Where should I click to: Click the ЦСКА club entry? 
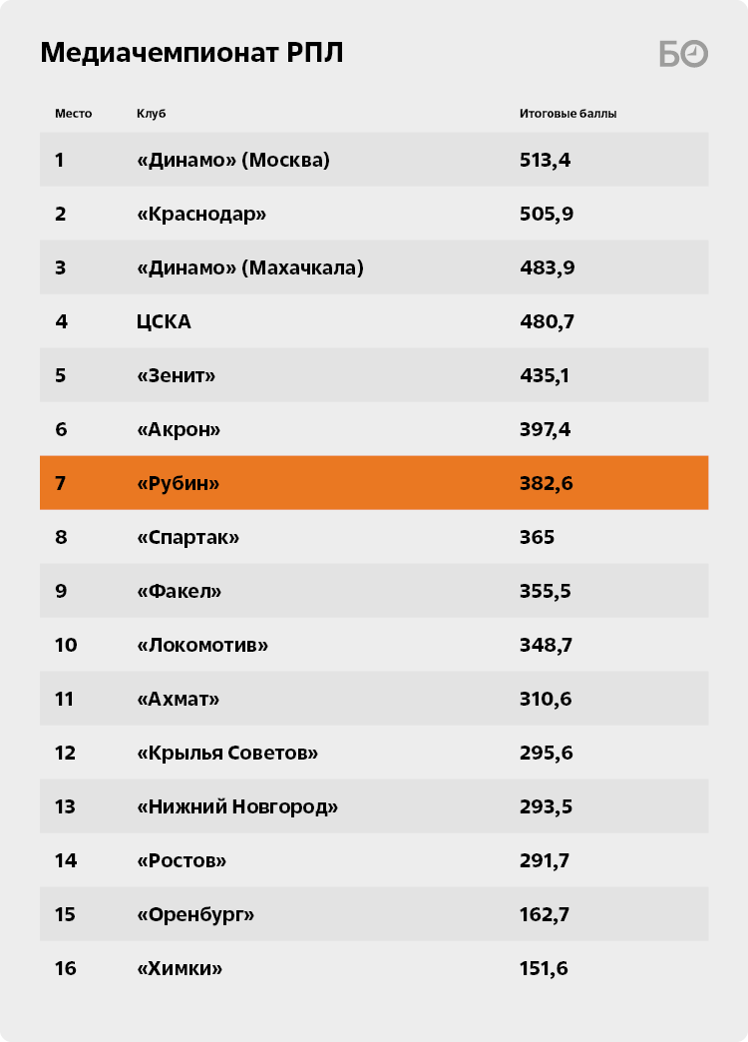click(x=164, y=321)
